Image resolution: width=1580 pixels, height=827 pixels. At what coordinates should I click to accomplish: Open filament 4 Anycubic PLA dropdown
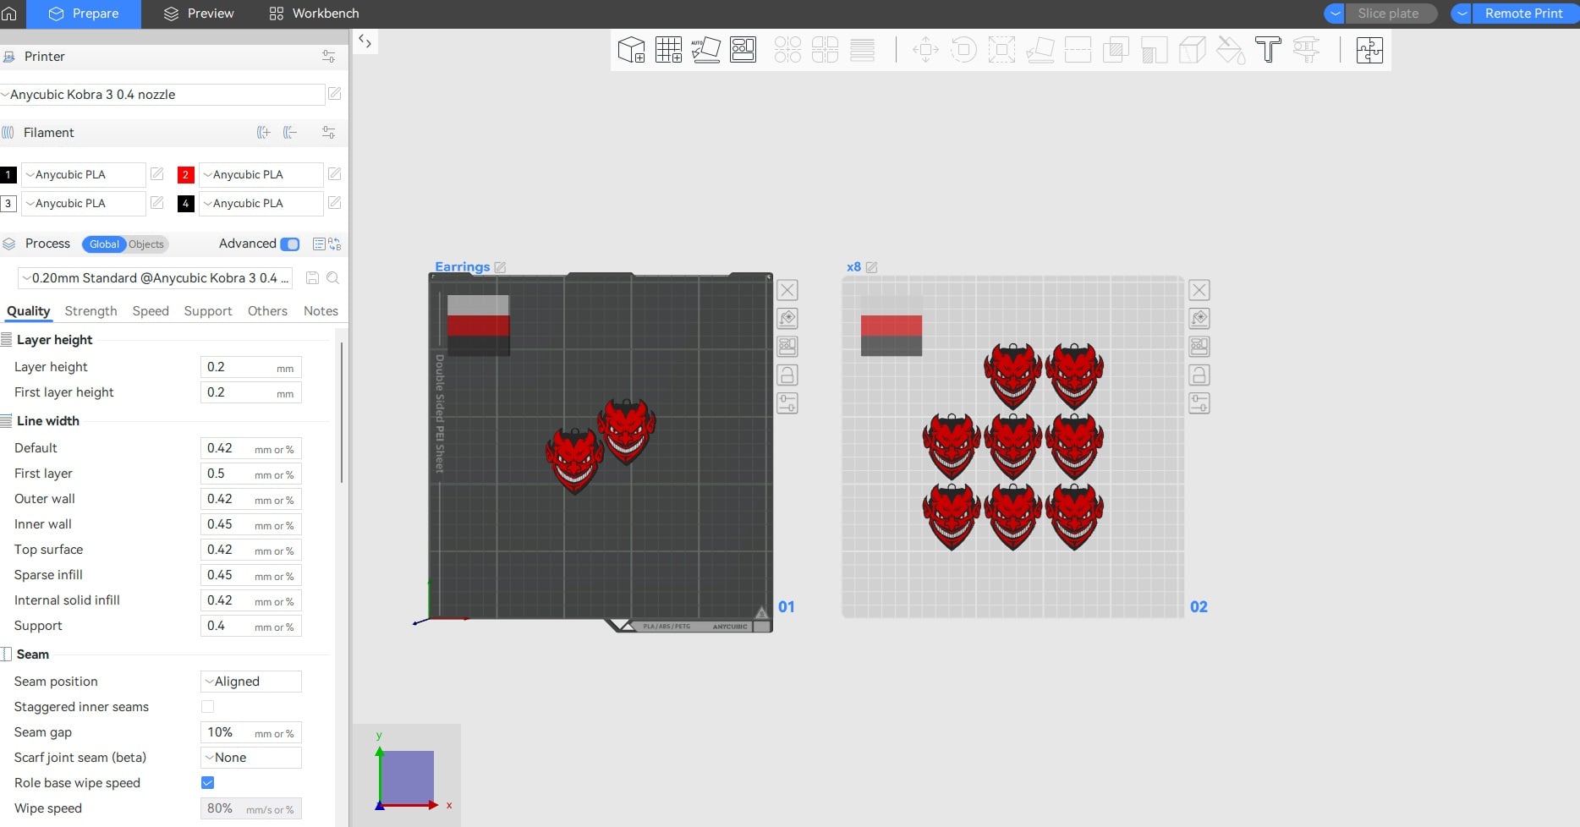point(261,204)
